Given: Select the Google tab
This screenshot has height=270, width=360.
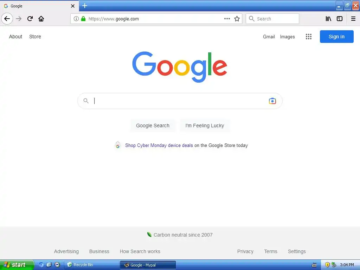Looking at the screenshot, I should [x=39, y=6].
